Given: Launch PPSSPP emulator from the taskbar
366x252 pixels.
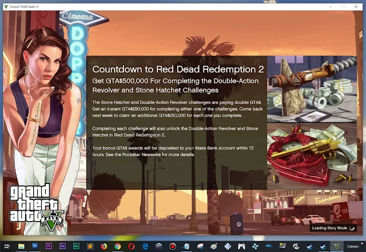Looking at the screenshot, I should click(x=255, y=246).
